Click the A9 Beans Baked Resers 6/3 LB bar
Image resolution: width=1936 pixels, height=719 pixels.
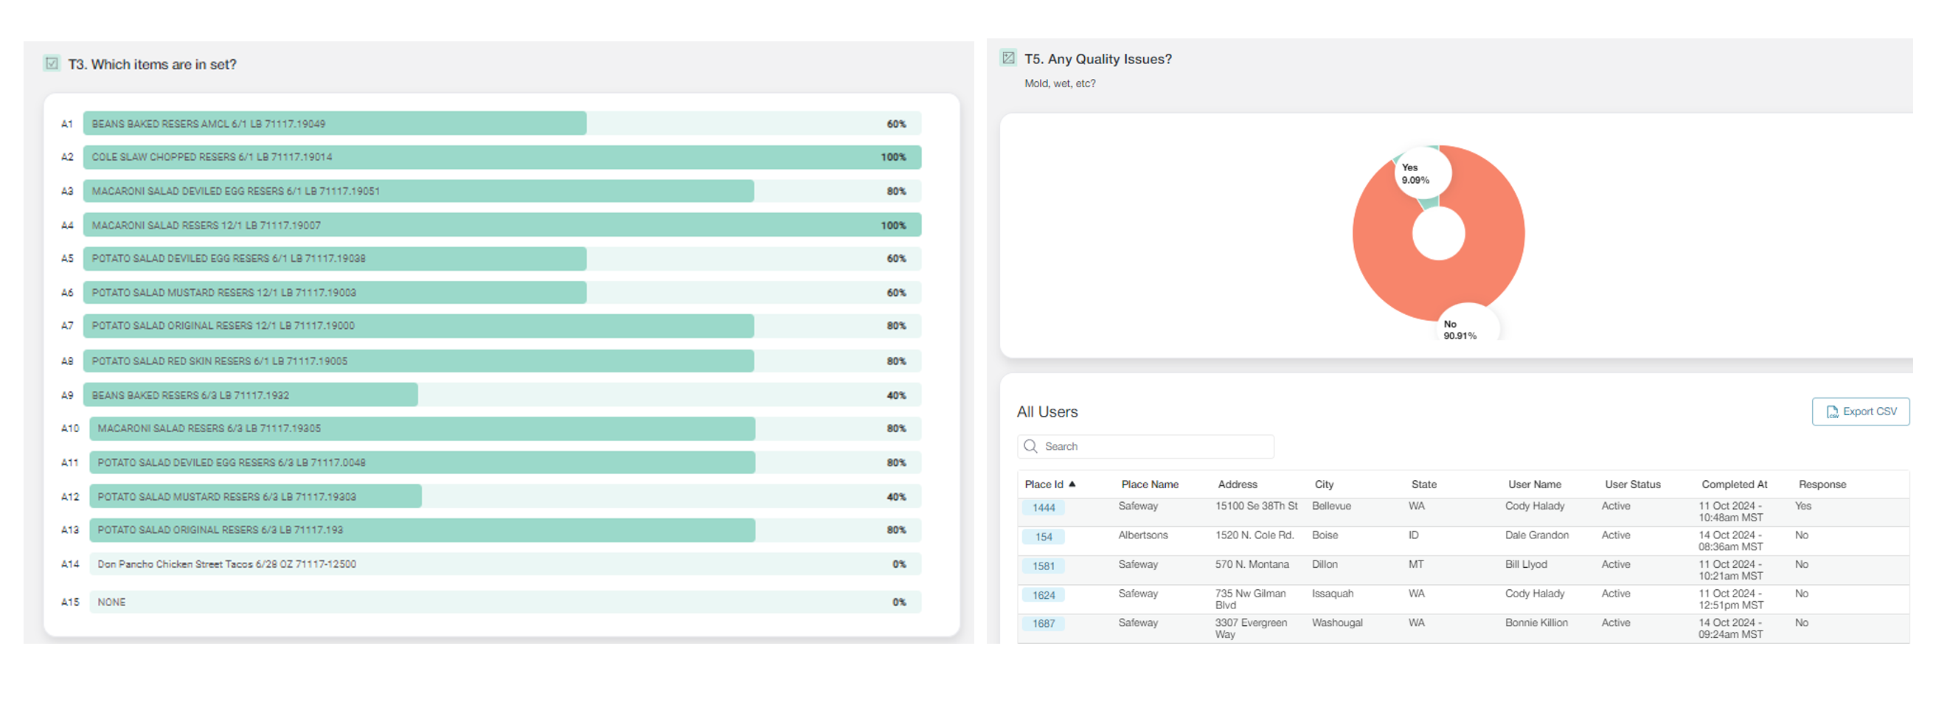pyautogui.click(x=250, y=395)
